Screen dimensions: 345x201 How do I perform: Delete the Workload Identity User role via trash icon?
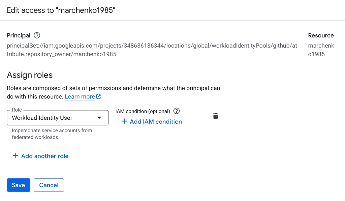click(x=215, y=116)
